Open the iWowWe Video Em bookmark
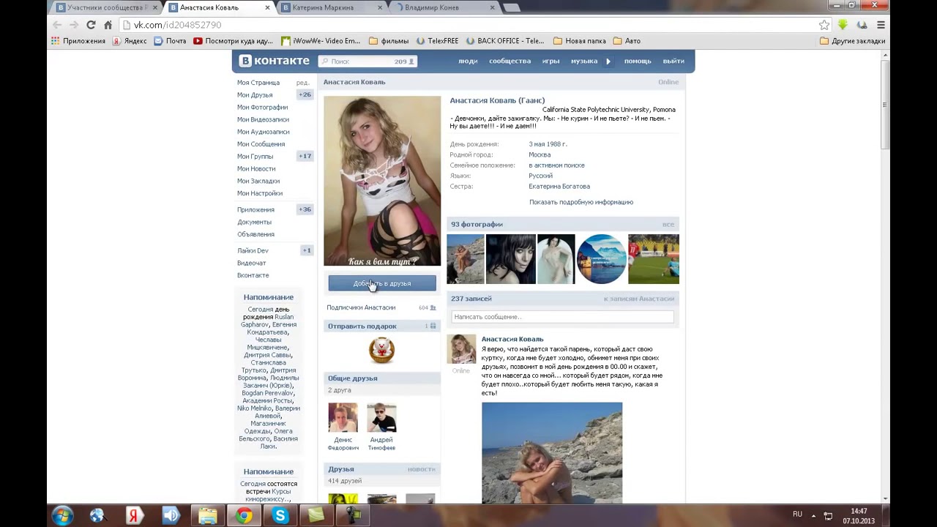 (321, 41)
